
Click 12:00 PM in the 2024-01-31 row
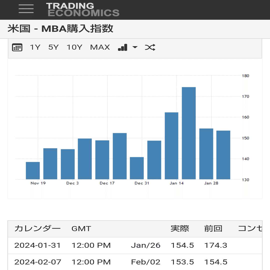(91, 245)
